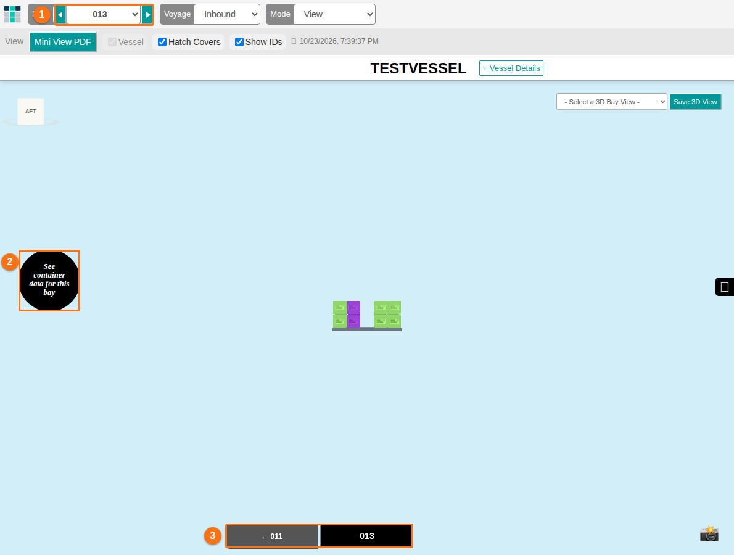Screen dimensions: 734x555
Task: Open the Voyage Inbound dropdown
Action: [x=227, y=14]
